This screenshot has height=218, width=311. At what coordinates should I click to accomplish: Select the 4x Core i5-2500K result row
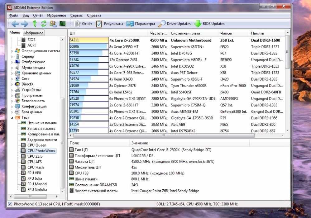[x=176, y=40]
